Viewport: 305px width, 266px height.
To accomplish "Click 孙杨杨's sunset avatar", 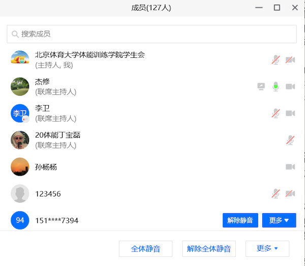I will [20, 167].
